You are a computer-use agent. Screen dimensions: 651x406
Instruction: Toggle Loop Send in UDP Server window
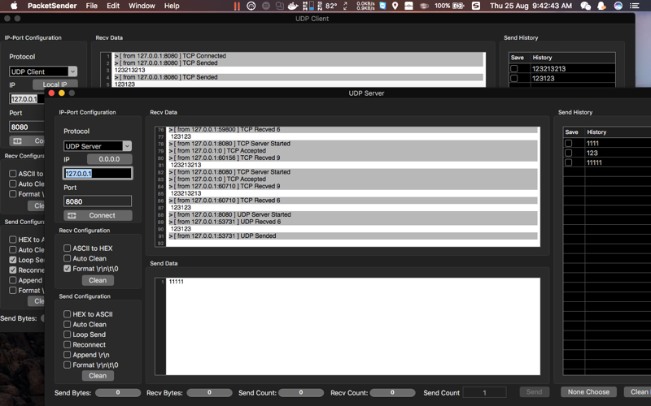tap(67, 335)
